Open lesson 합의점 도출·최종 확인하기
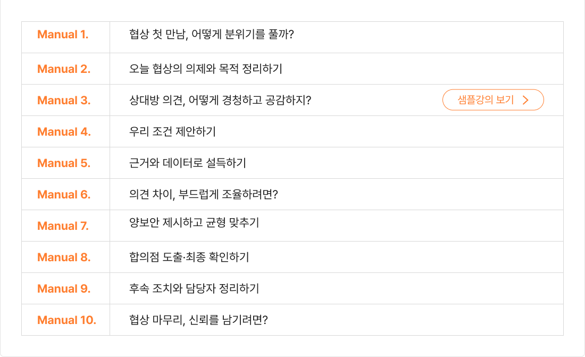The width and height of the screenshot is (585, 357). point(189,258)
